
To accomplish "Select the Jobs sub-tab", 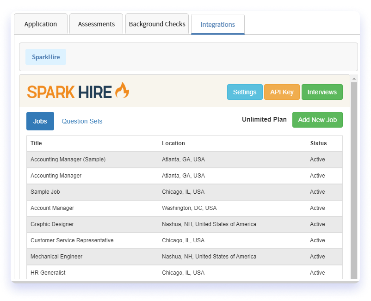I will click(x=40, y=121).
